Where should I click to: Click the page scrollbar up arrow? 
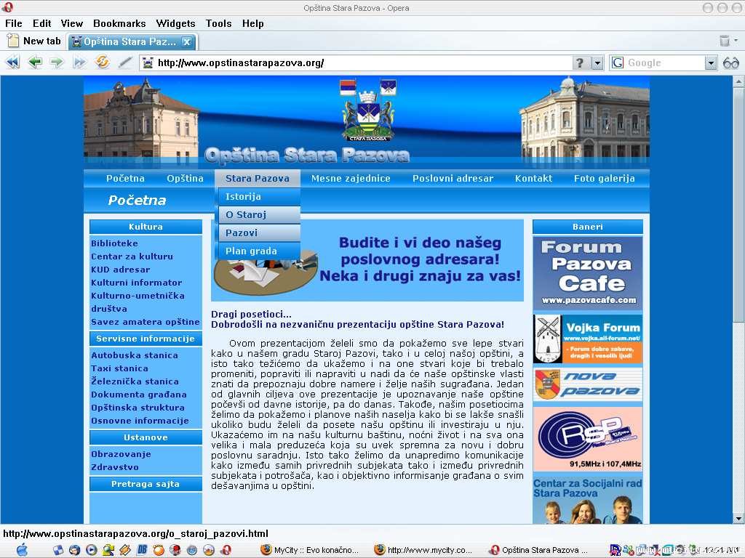pyautogui.click(x=738, y=81)
